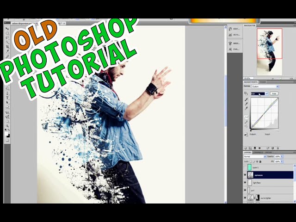Open the Fill slider arrow
Screen dimensions: 296x222
[282, 161]
